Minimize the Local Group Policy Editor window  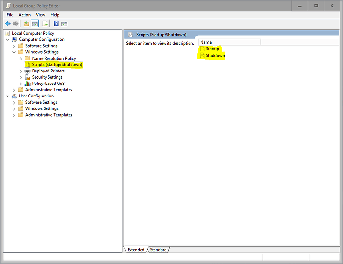pos(299,6)
